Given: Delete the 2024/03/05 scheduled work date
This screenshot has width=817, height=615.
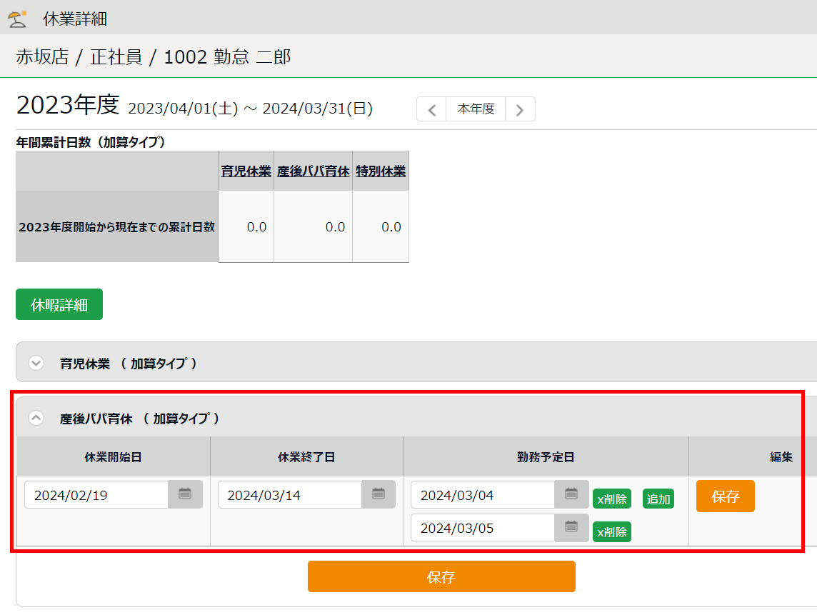Looking at the screenshot, I should pos(611,532).
